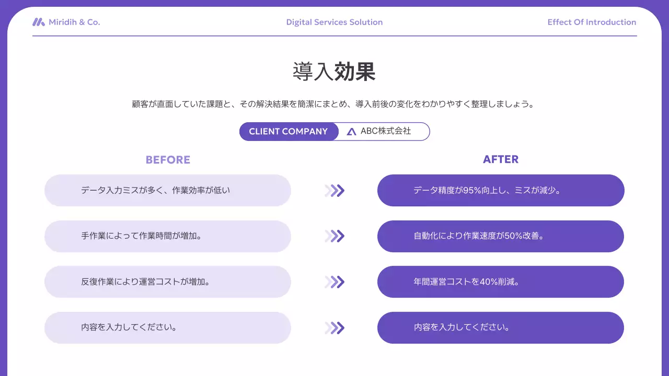Click the purple divider line under the header
The height and width of the screenshot is (376, 669).
pos(334,34)
